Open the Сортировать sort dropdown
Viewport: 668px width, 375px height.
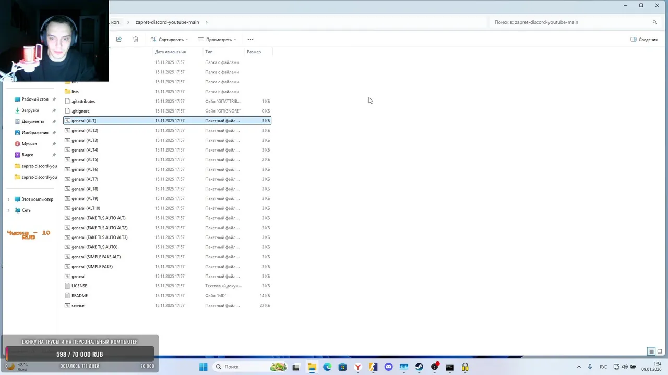coord(169,40)
